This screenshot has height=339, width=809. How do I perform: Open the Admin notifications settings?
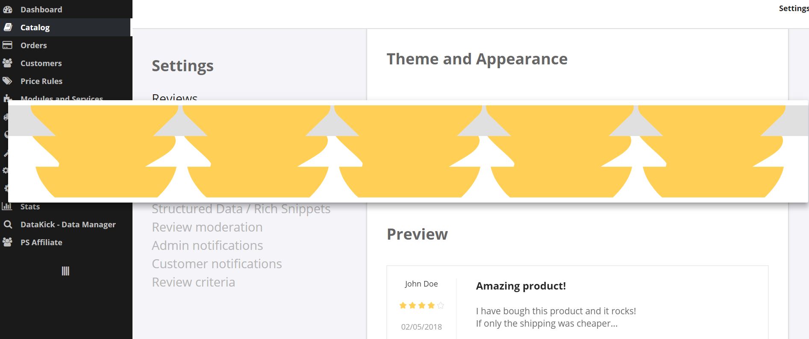pos(207,246)
